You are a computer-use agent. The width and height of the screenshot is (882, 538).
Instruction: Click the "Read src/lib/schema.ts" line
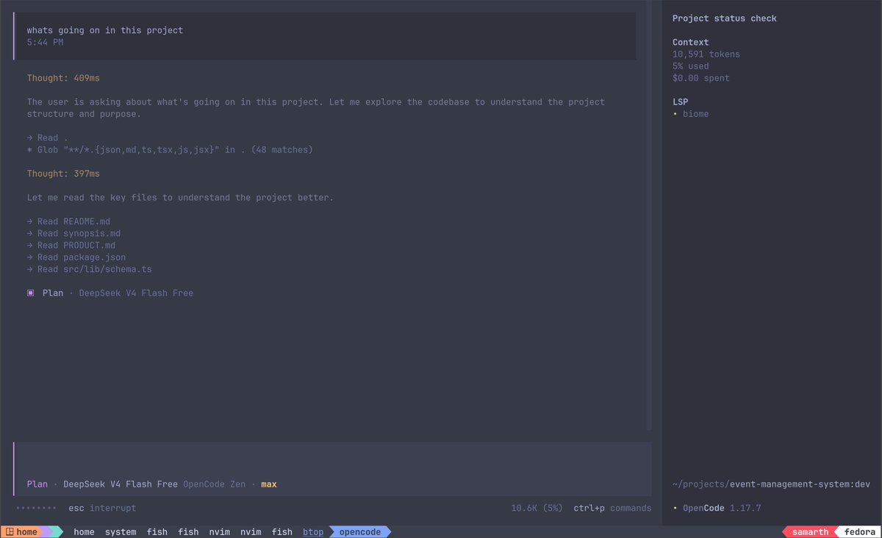click(x=90, y=269)
